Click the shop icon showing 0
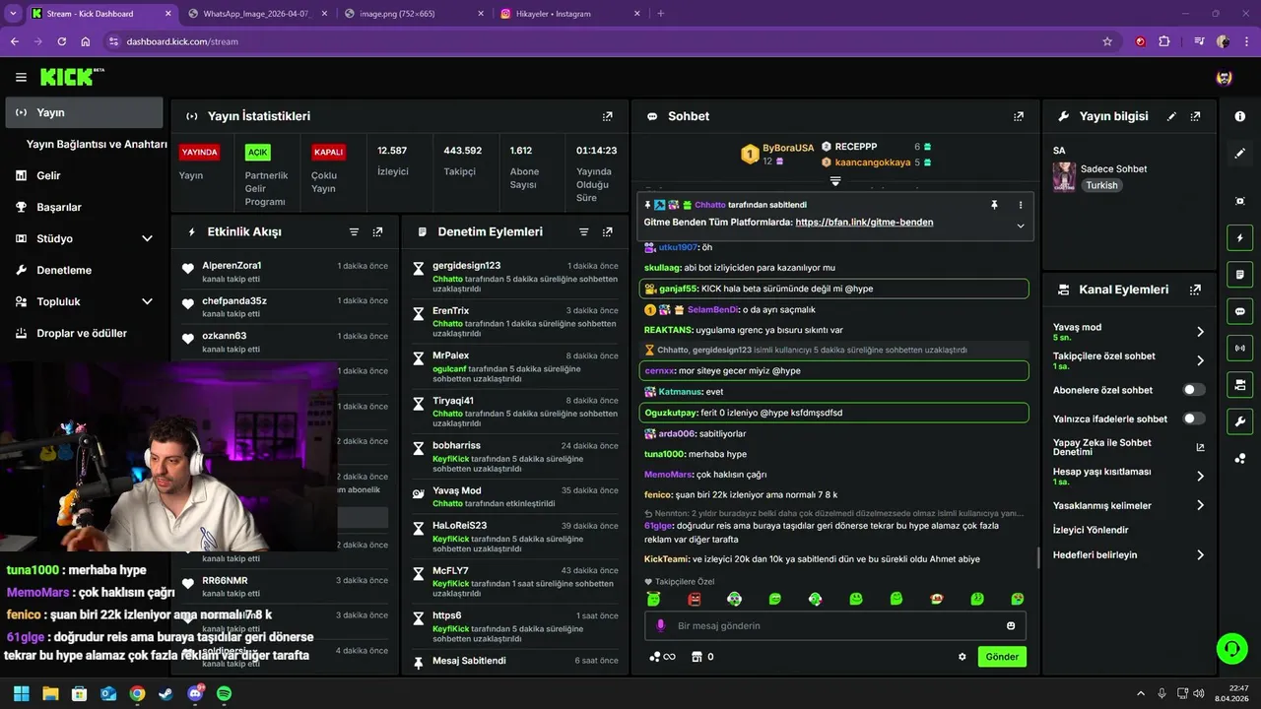 coord(702,657)
